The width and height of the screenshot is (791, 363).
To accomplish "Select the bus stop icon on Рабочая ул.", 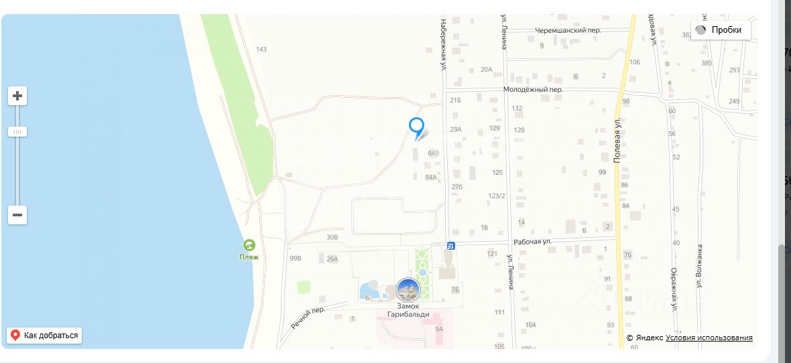I will [451, 246].
